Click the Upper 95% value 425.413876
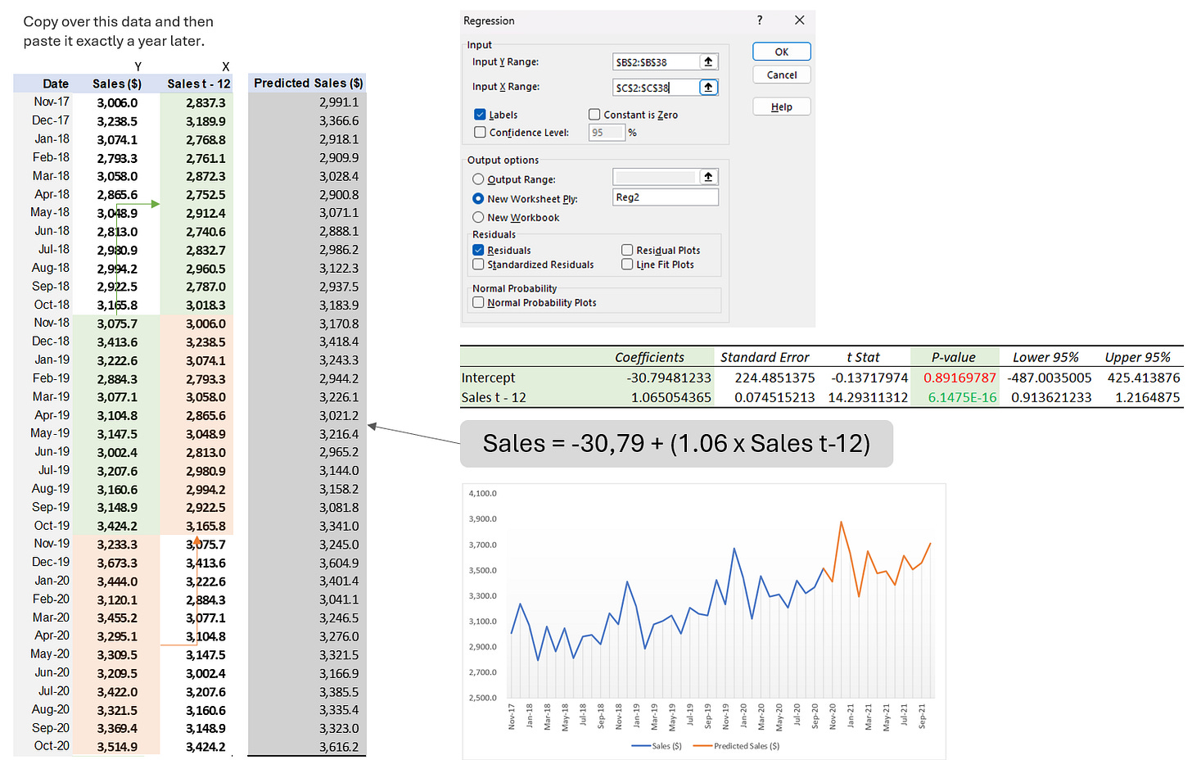This screenshot has height=760, width=1192. [x=1144, y=378]
